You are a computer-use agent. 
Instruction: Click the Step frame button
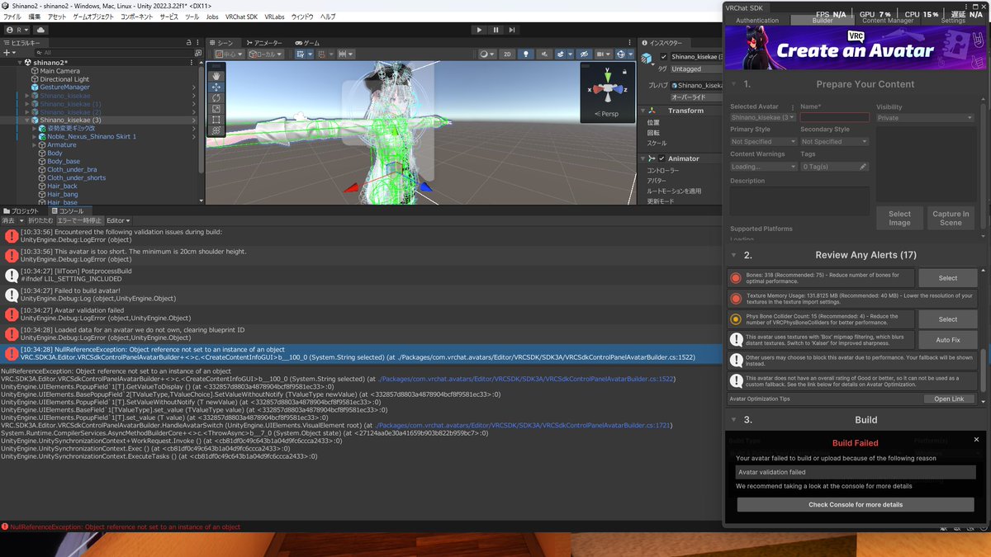[x=514, y=30]
